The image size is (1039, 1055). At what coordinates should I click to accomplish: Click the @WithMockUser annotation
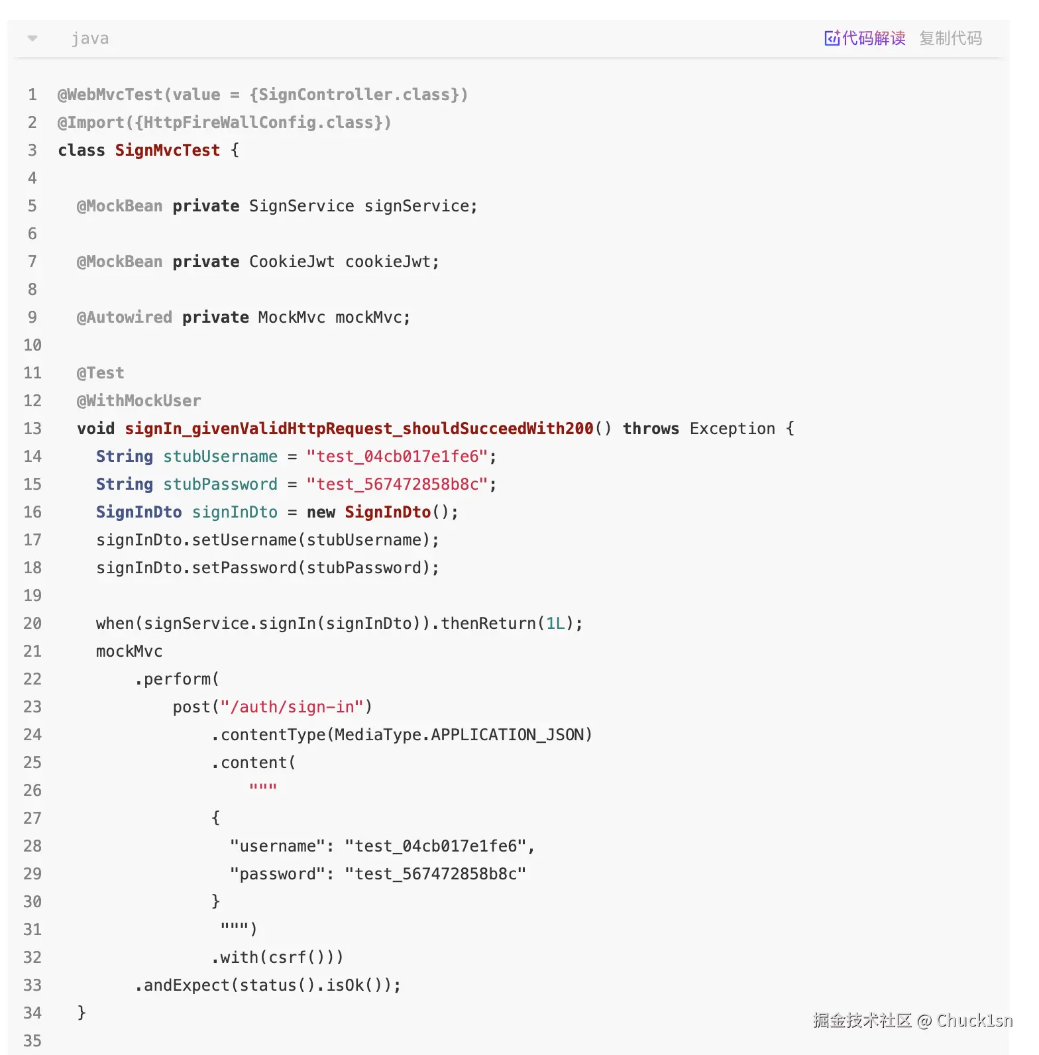click(138, 401)
